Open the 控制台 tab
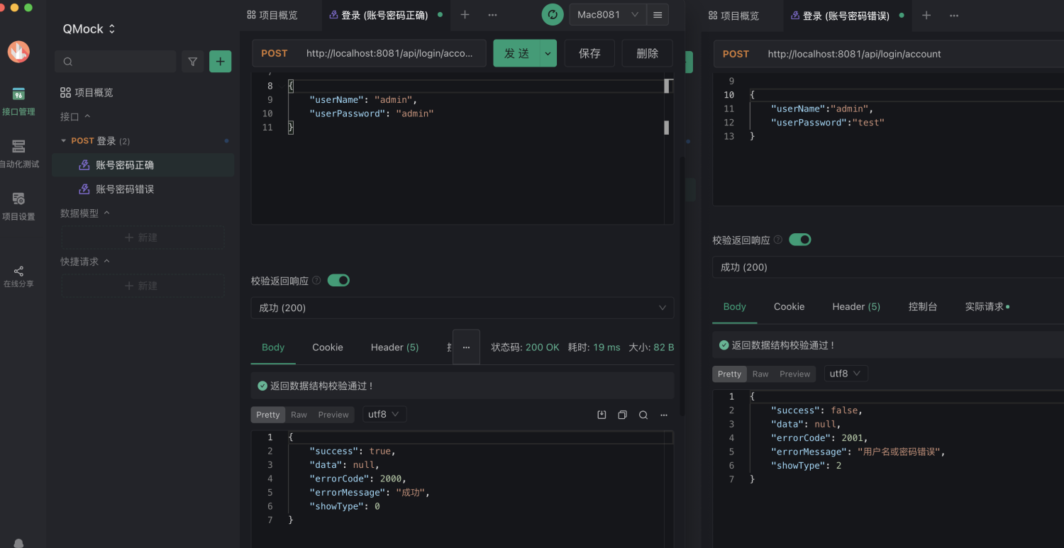Image resolution: width=1064 pixels, height=548 pixels. point(923,307)
